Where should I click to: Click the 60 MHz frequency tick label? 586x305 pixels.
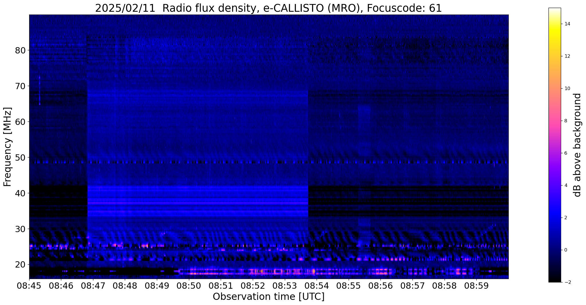[20, 122]
